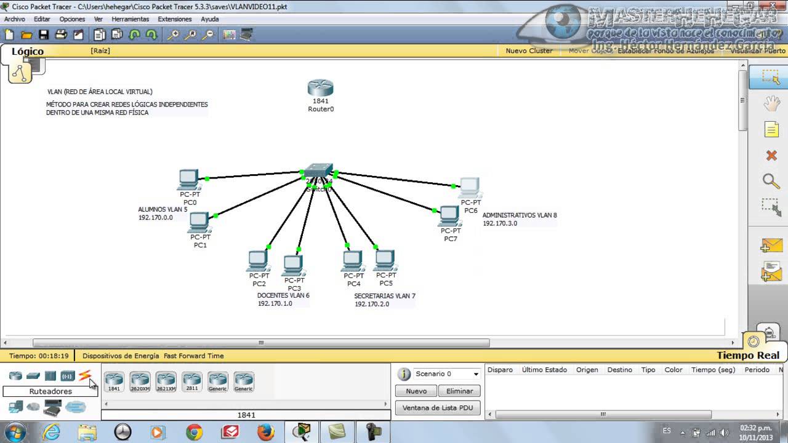
Task: Click the Open file folder icon
Action: 26,34
